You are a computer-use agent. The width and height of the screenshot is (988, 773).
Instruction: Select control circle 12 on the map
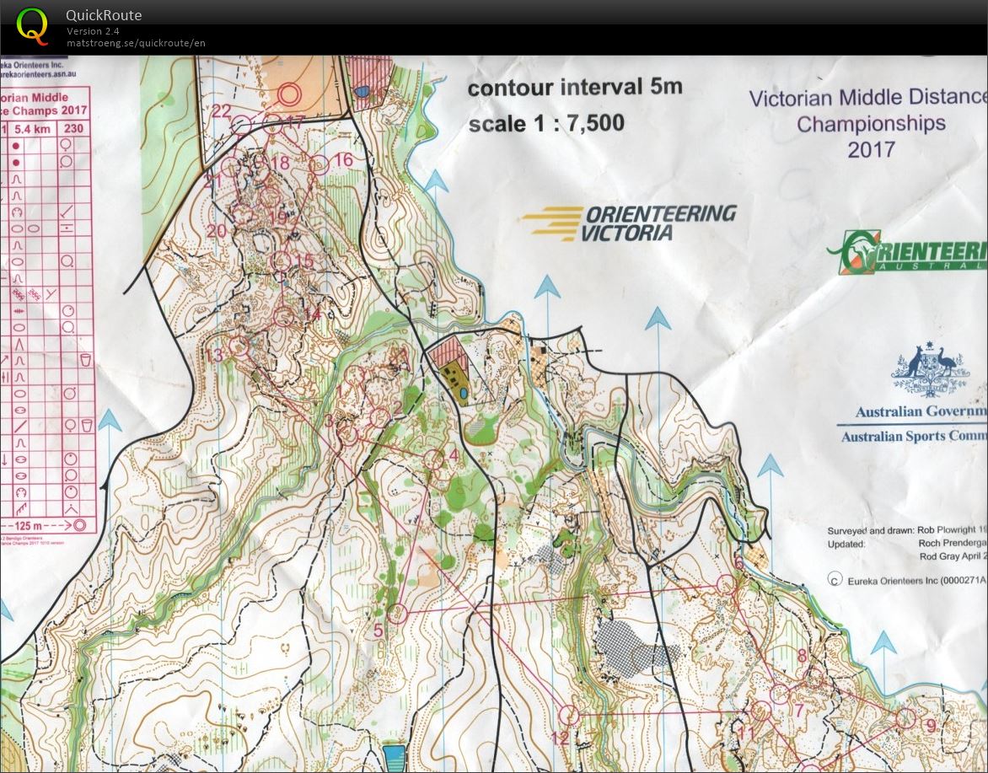point(570,716)
